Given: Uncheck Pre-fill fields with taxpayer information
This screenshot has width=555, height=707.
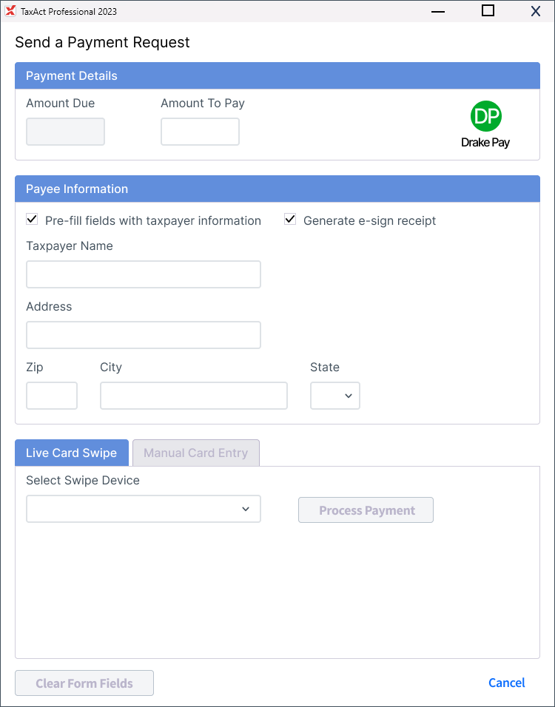Looking at the screenshot, I should click(x=32, y=220).
